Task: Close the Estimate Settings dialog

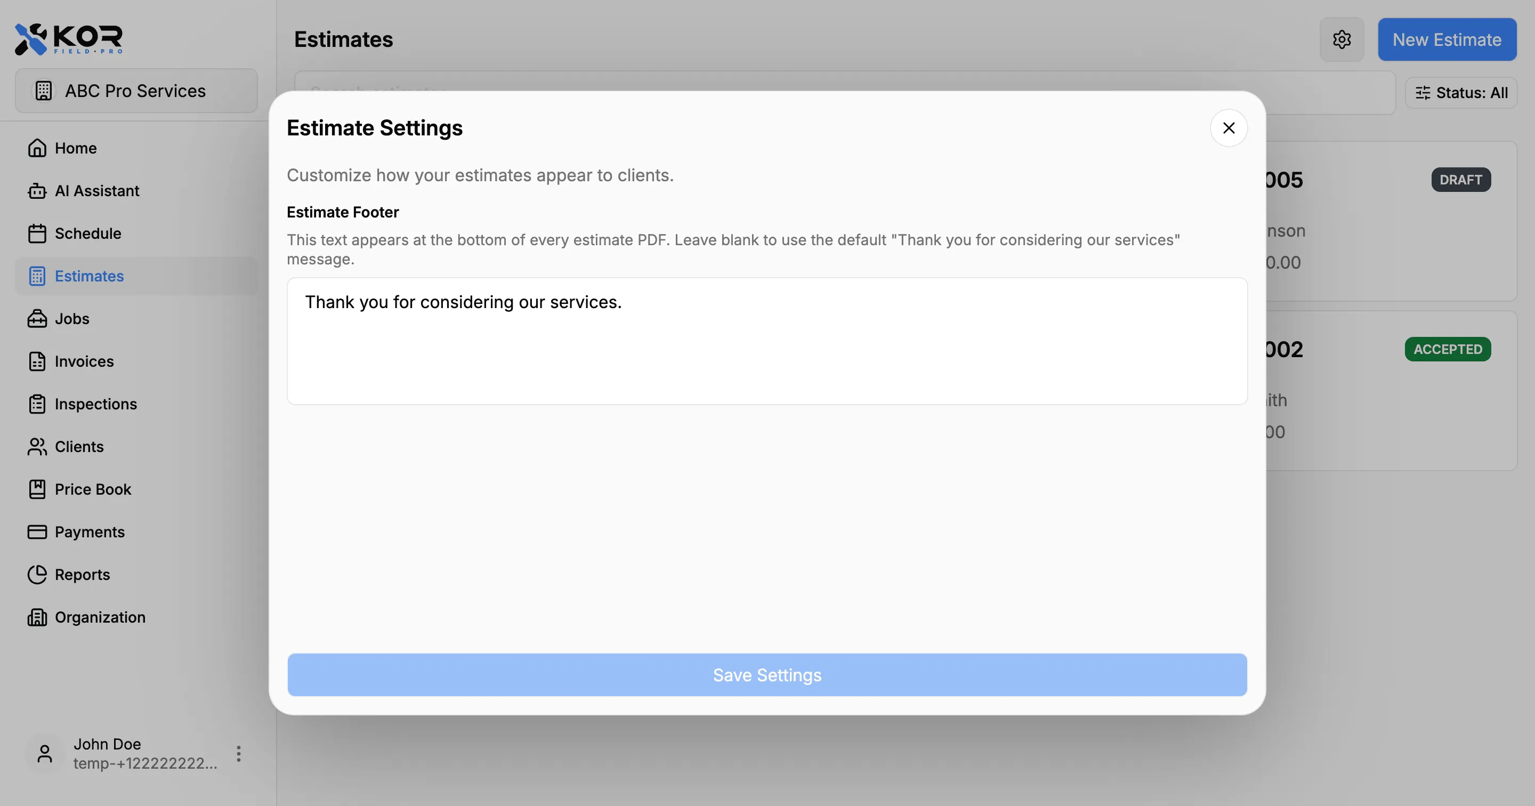Action: click(x=1229, y=127)
